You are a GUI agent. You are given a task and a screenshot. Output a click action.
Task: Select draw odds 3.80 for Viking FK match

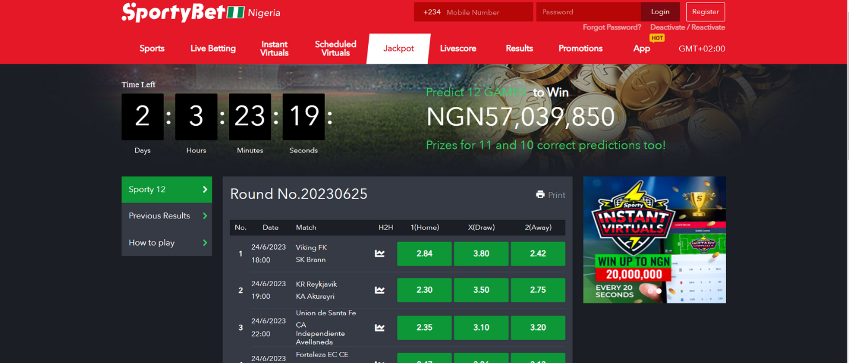[481, 254]
